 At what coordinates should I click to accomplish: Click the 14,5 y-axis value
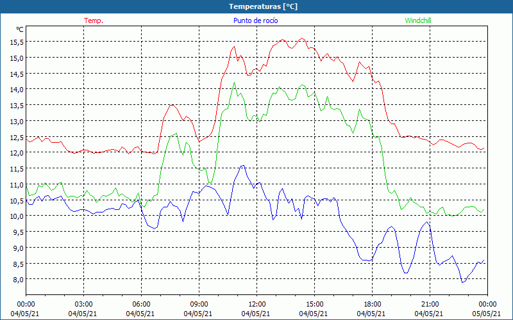(16, 74)
